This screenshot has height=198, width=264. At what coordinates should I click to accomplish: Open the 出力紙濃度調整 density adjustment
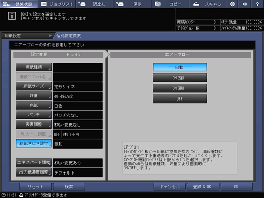click(x=34, y=172)
